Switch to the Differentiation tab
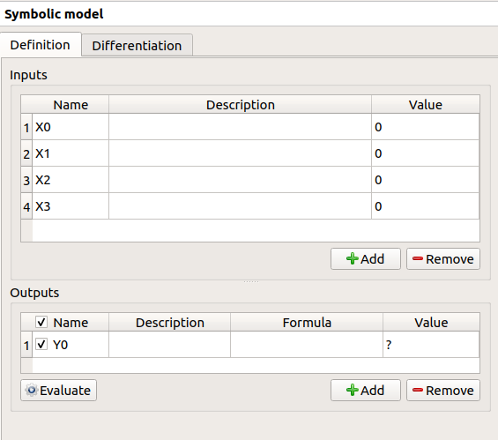 [x=137, y=46]
